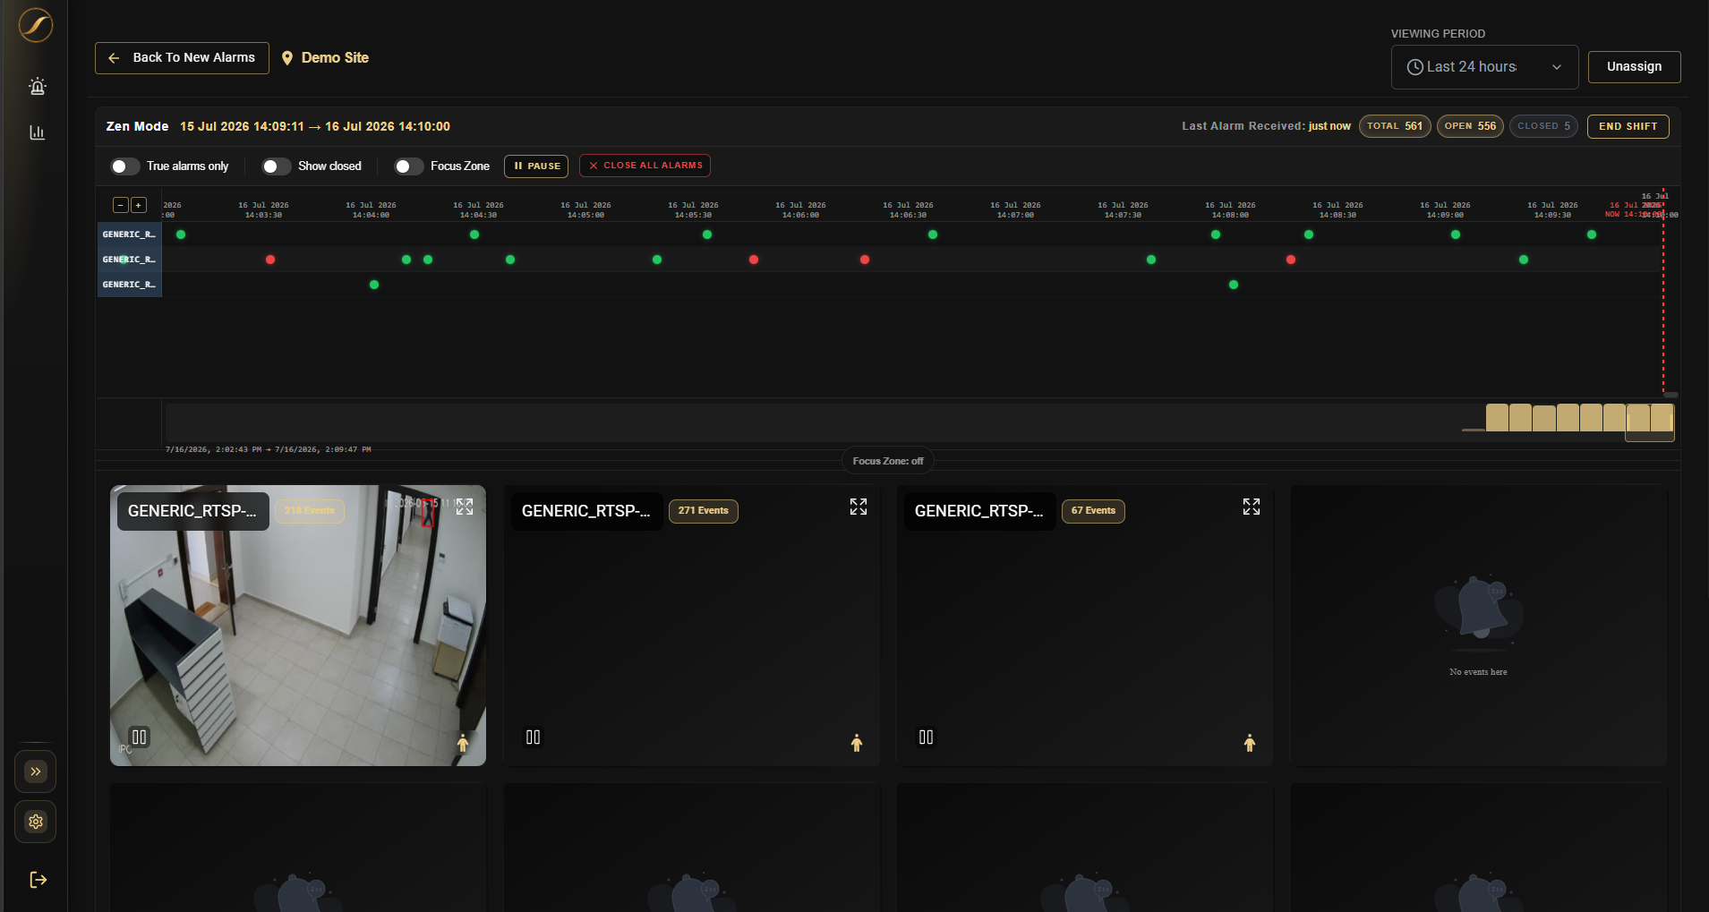Pause the second camera card playback
This screenshot has height=912, width=1709.
[x=534, y=737]
